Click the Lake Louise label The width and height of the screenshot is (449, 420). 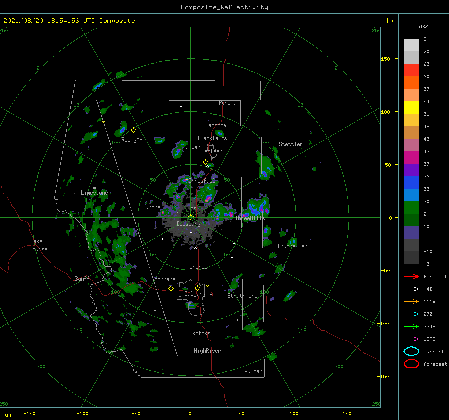38,245
